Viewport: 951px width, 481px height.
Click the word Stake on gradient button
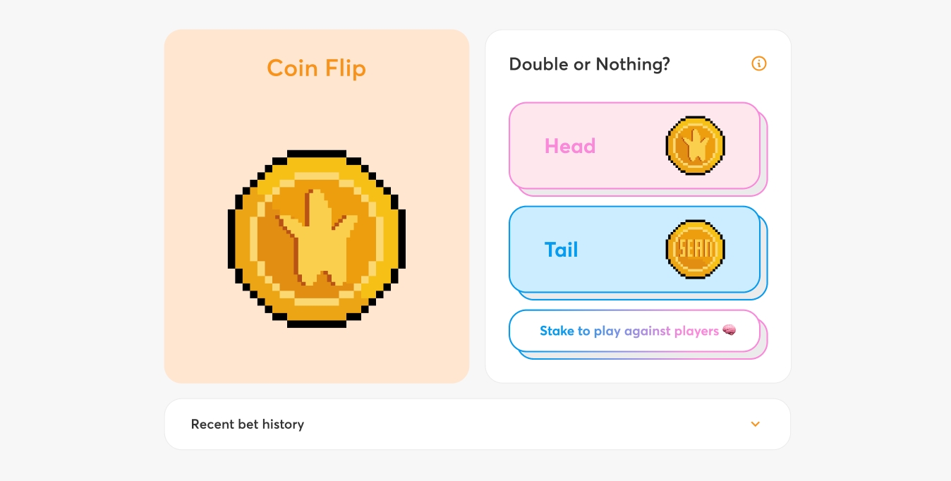tap(557, 331)
